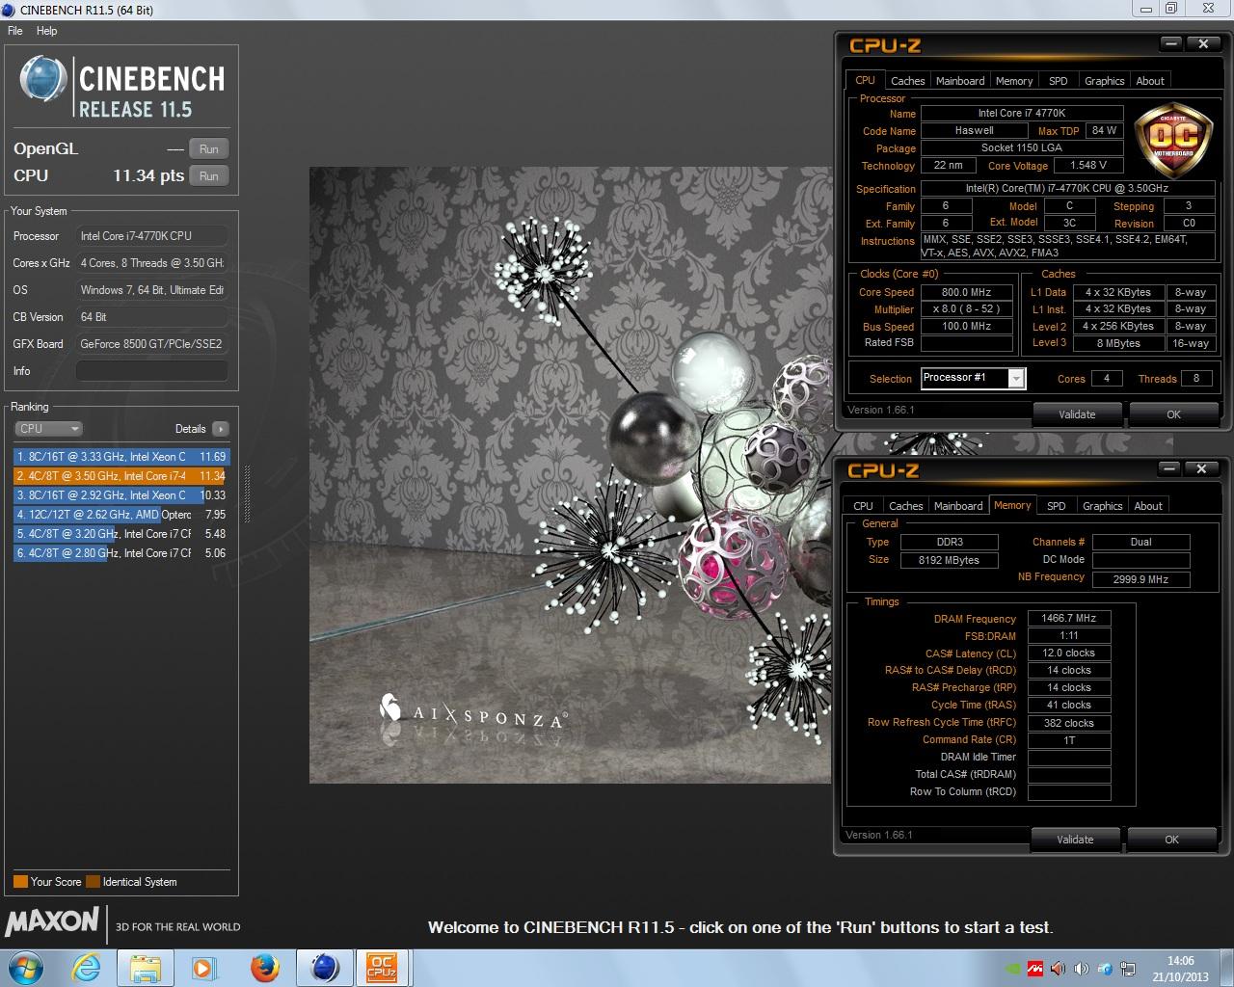Click OK in lower CPU-Z window
Viewport: 1234px width, 987px height.
coord(1171,840)
